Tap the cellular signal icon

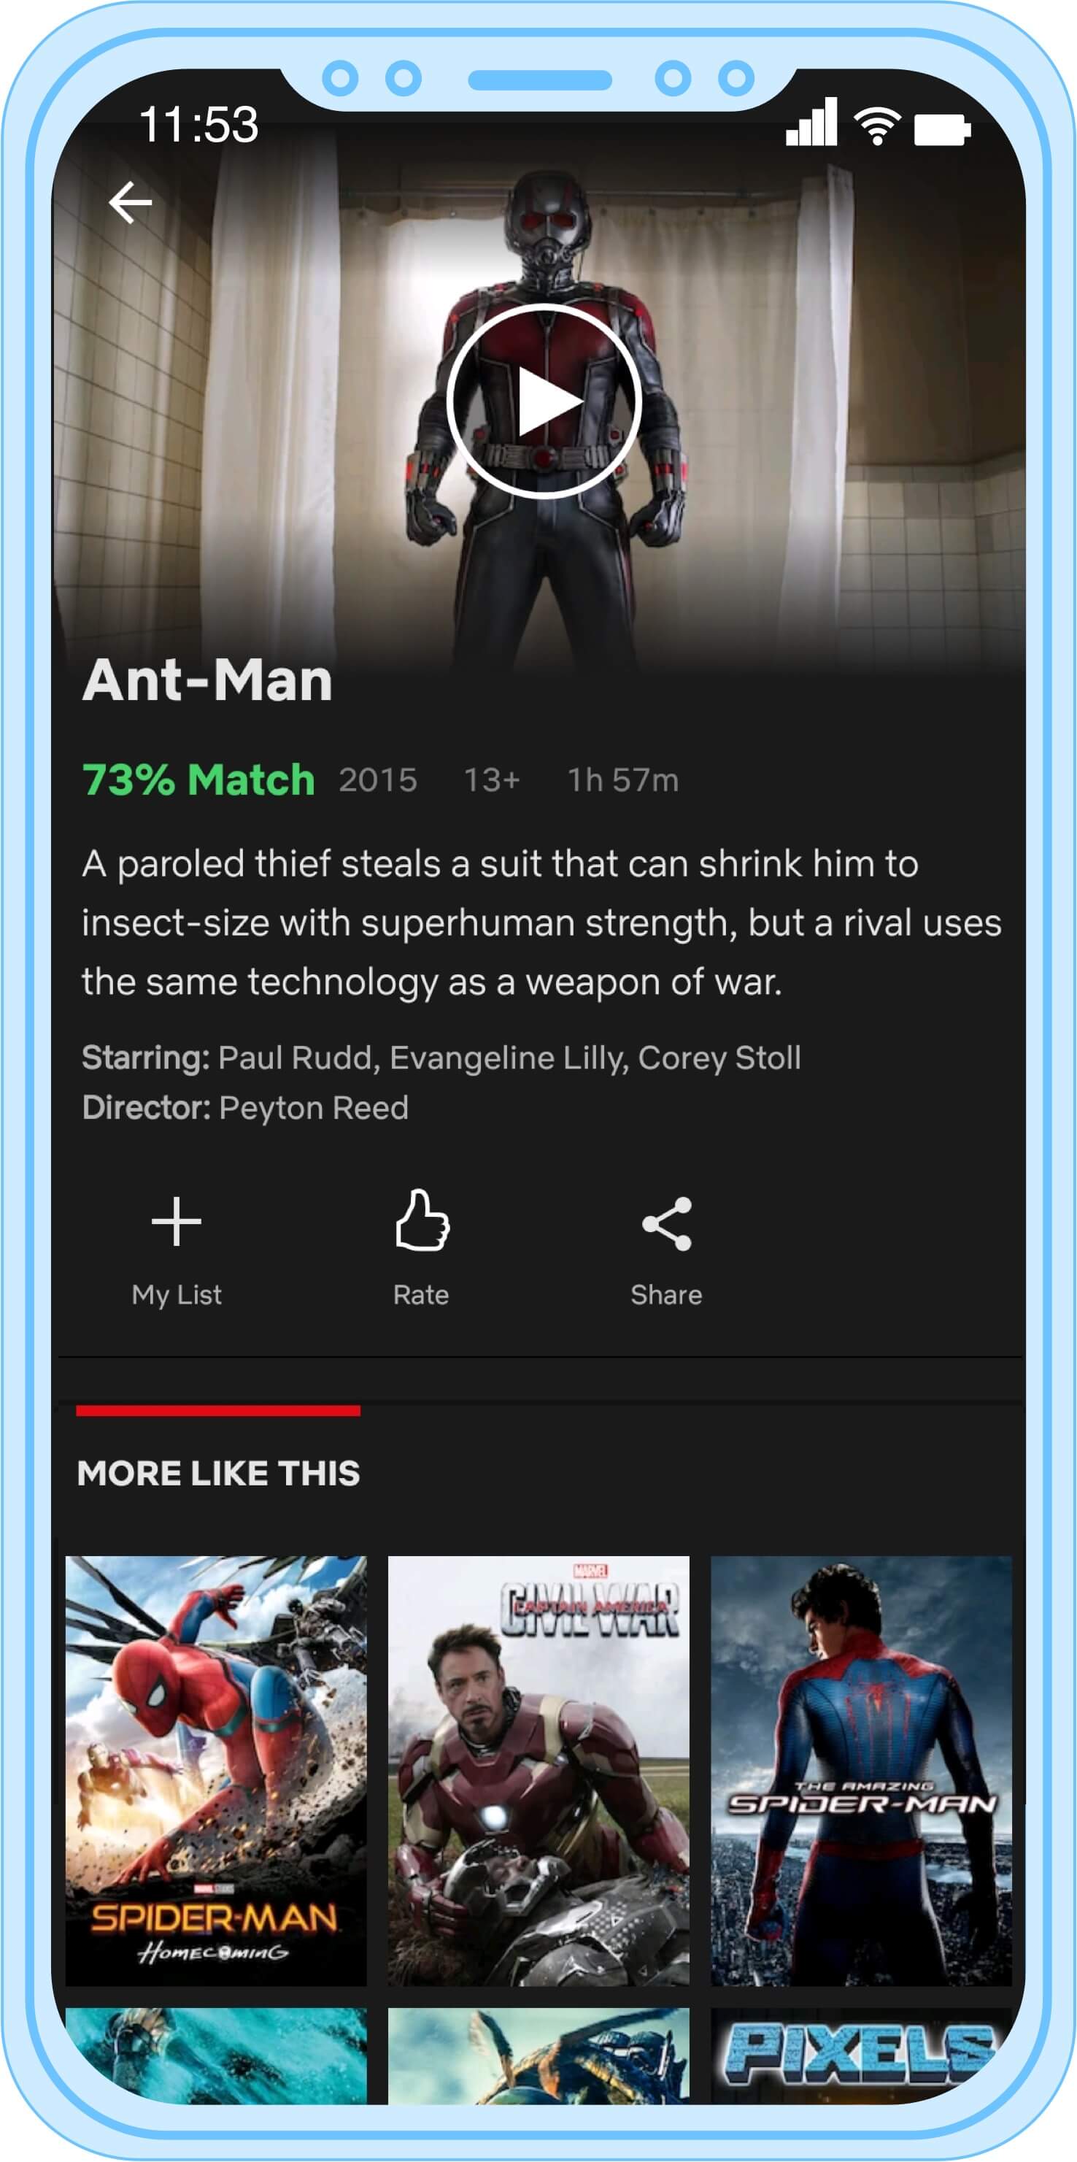pos(811,122)
